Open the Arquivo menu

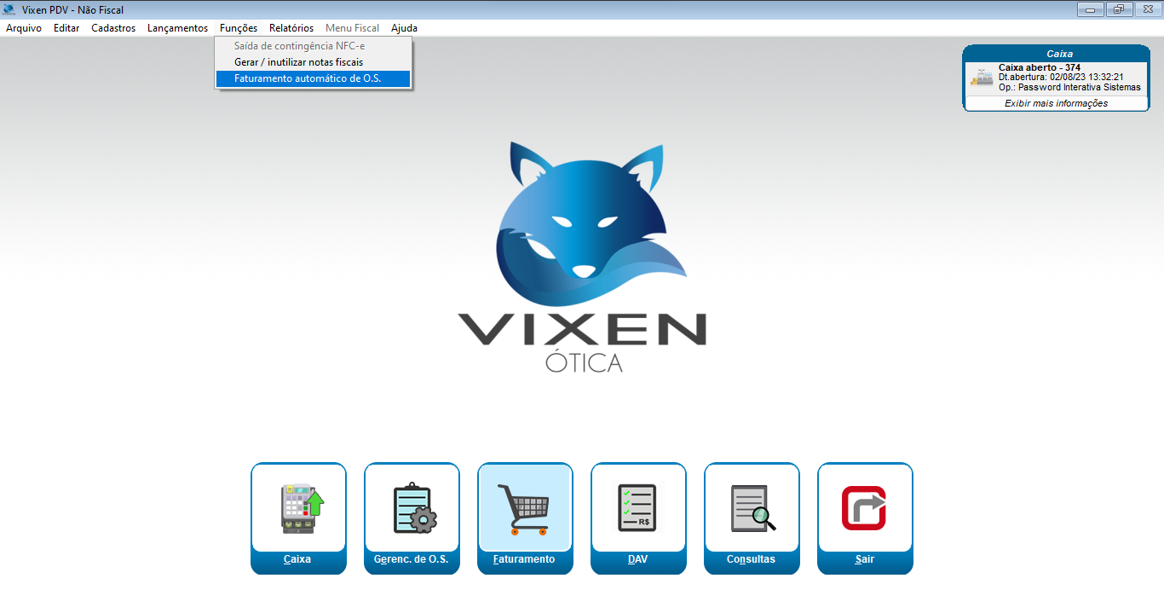pos(24,28)
